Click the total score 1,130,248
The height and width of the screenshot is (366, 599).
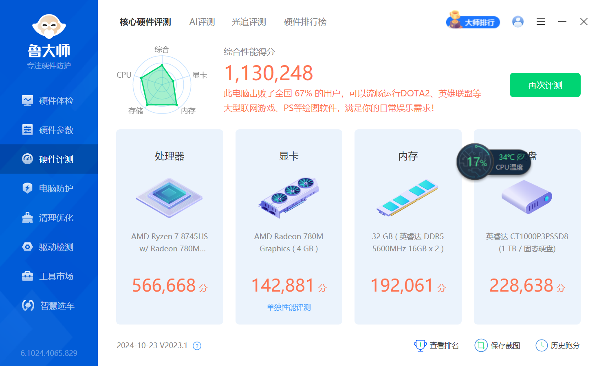click(269, 73)
